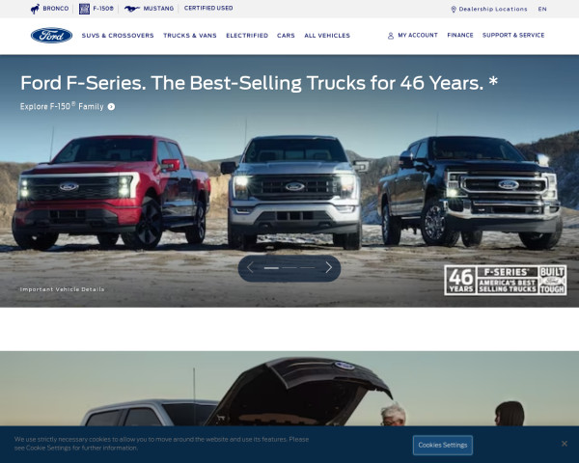Screen dimensions: 579x463
Task: Open Cookies Settings button
Action: pyautogui.click(x=443, y=445)
